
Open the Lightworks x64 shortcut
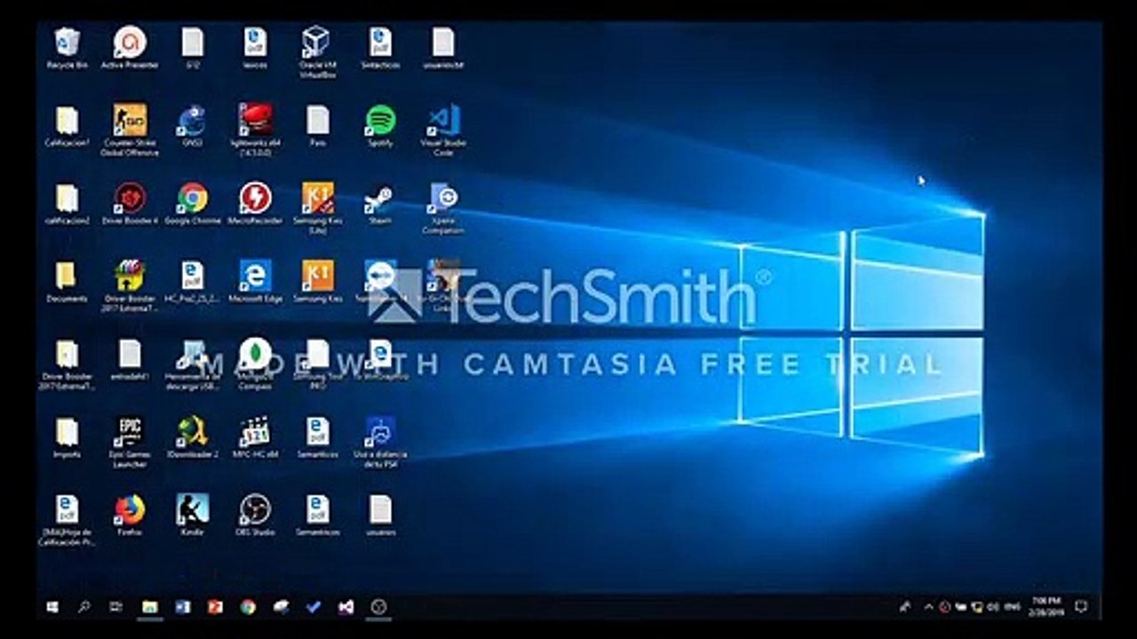[255, 130]
